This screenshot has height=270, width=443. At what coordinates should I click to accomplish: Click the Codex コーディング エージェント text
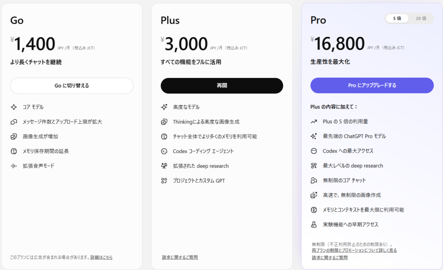coord(203,151)
